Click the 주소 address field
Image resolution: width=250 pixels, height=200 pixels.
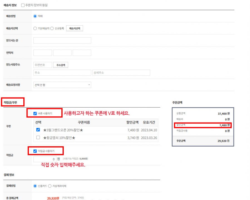pos(62,73)
